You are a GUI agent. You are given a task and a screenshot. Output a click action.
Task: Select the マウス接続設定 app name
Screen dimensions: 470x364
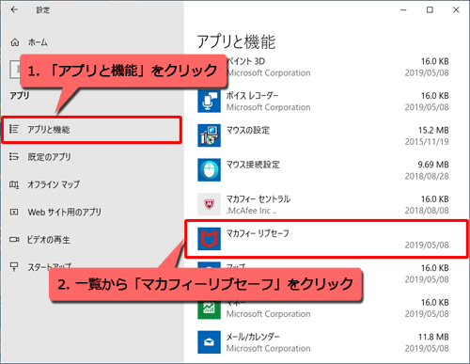[253, 165]
